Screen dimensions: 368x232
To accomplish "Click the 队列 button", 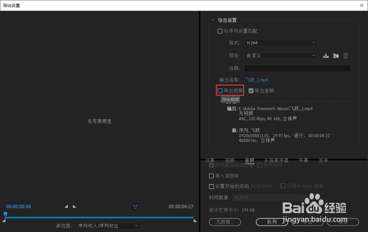I will [x=272, y=222].
